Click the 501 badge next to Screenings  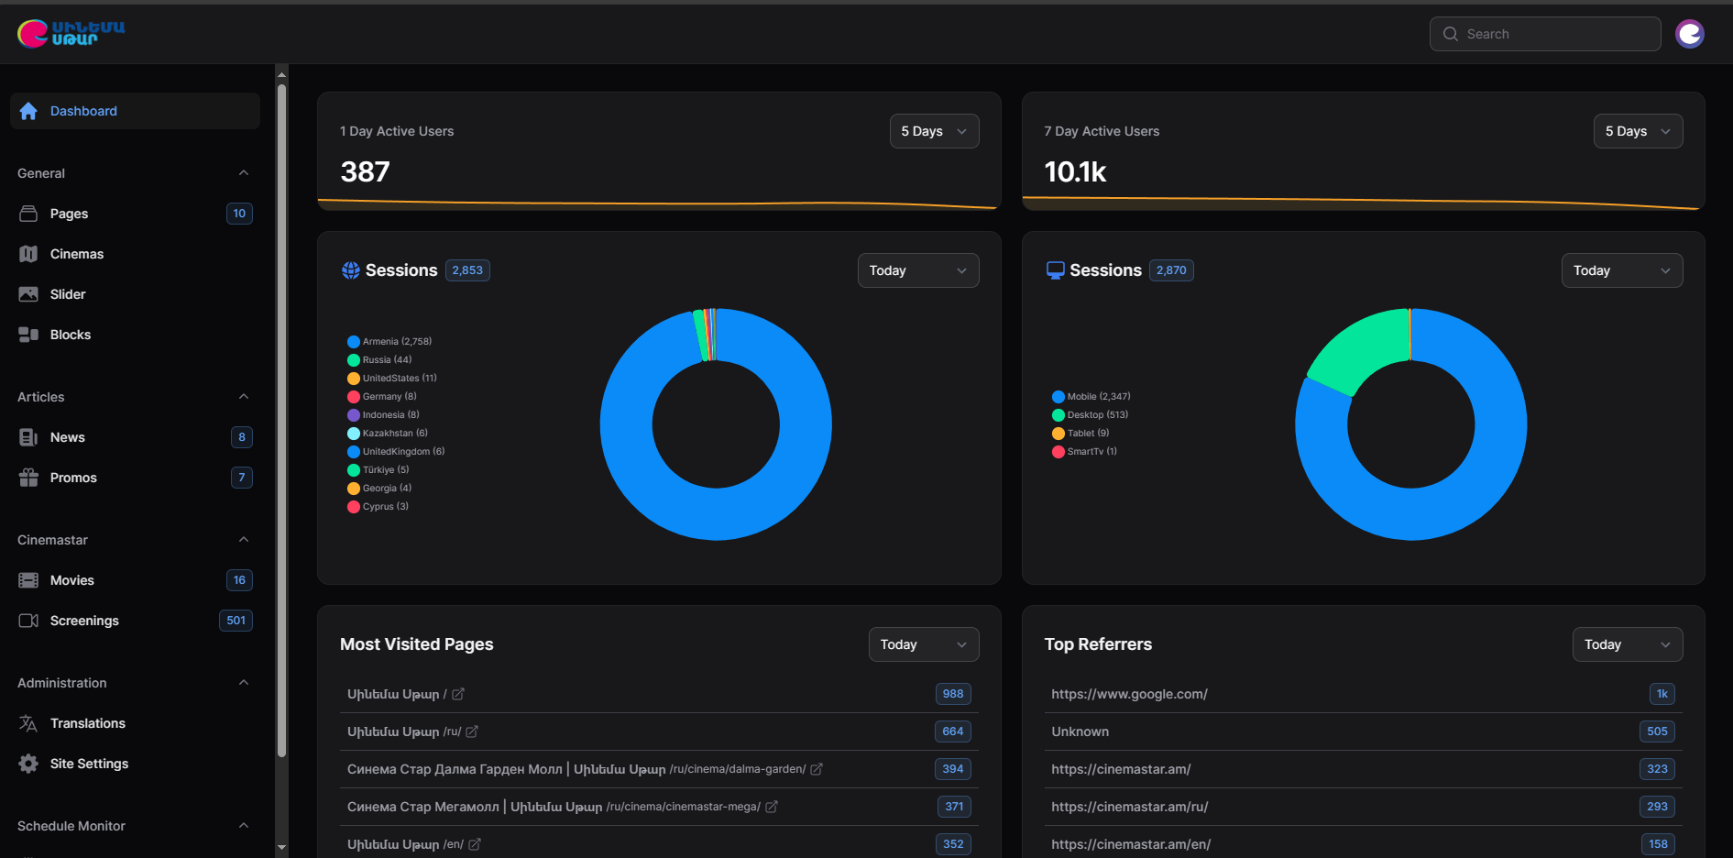tap(236, 621)
